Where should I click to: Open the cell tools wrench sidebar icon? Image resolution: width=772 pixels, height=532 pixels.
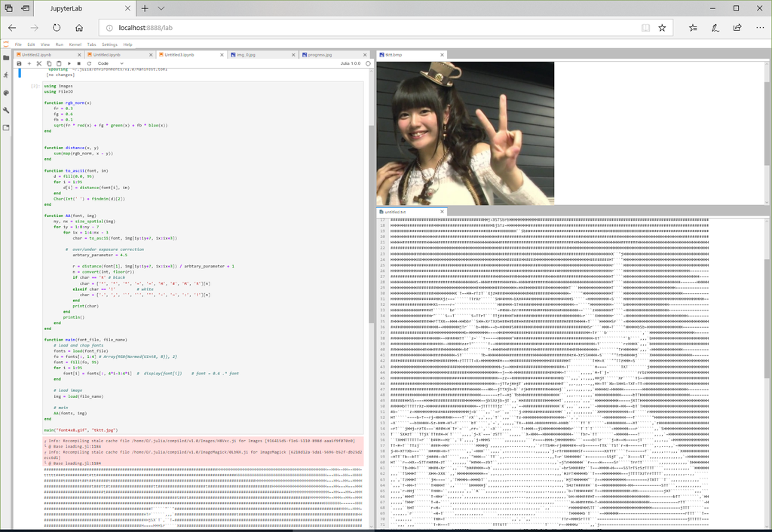point(6,110)
